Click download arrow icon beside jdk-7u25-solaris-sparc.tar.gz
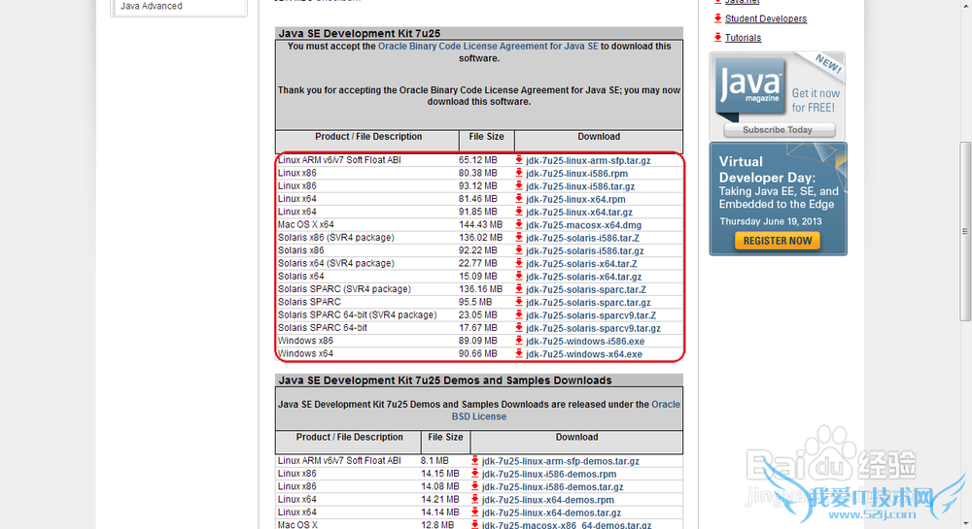 [519, 302]
